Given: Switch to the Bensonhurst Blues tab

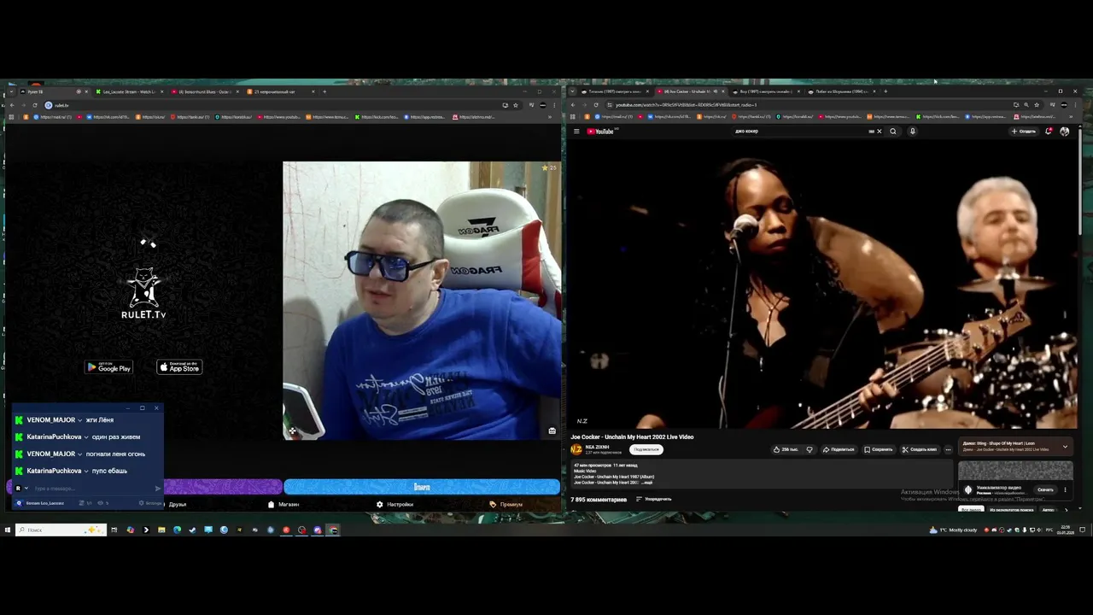Looking at the screenshot, I should (x=203, y=91).
